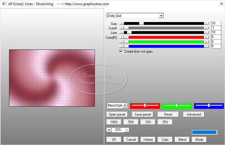Click the red Color[R] slider left arrow
Viewport: 225px width, 145px height.
(122, 37)
